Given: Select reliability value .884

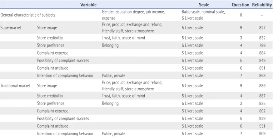Looking at the screenshot, I should tap(262, 53).
